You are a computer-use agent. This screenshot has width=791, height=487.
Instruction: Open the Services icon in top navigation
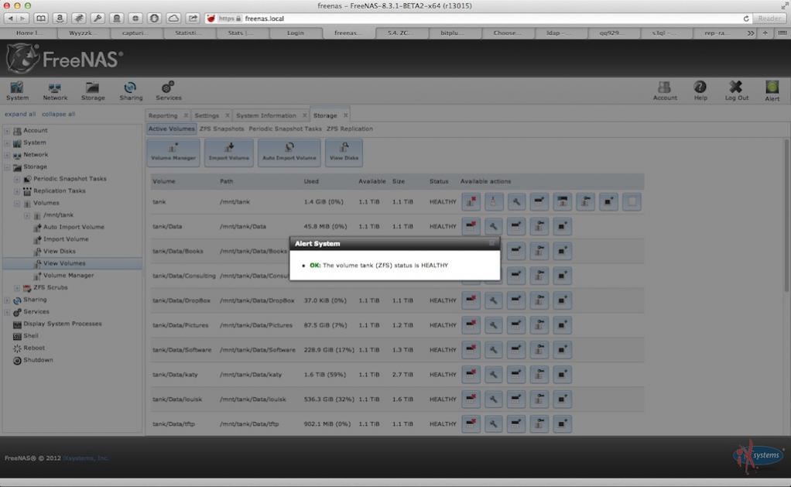click(x=169, y=91)
